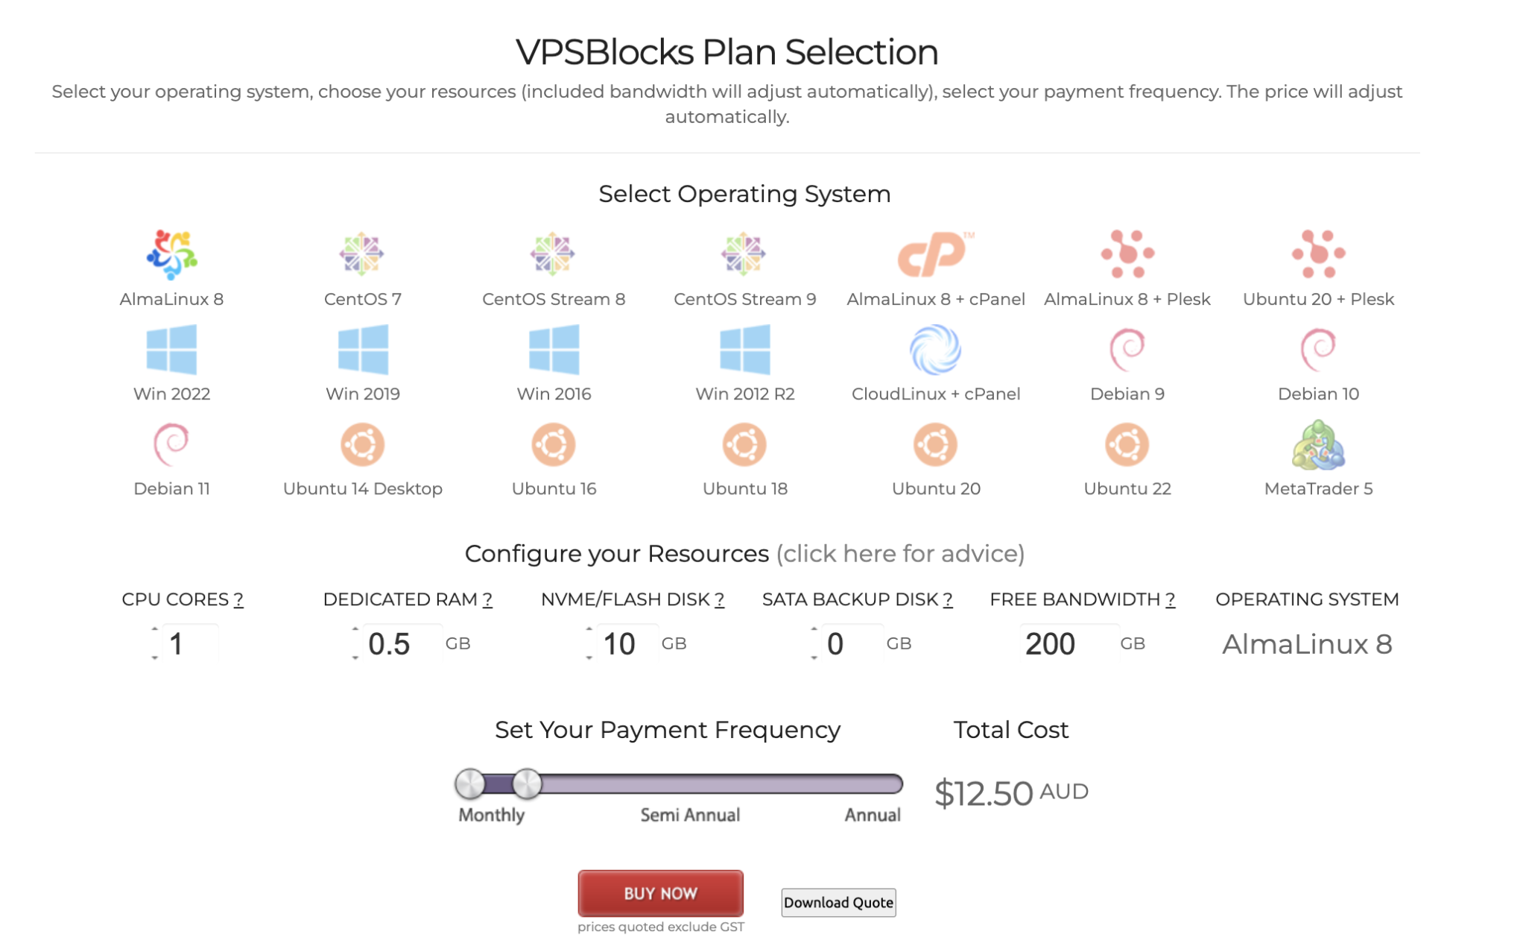The height and width of the screenshot is (952, 1526).
Task: Select the CloudLinux + cPanel icon
Action: pyautogui.click(x=935, y=350)
